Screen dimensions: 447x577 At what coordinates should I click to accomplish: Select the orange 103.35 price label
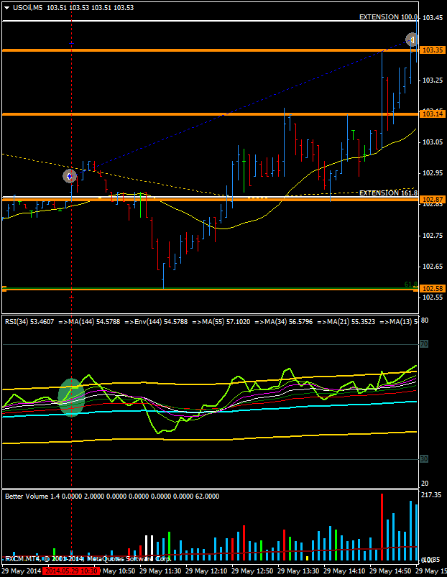[x=433, y=50]
